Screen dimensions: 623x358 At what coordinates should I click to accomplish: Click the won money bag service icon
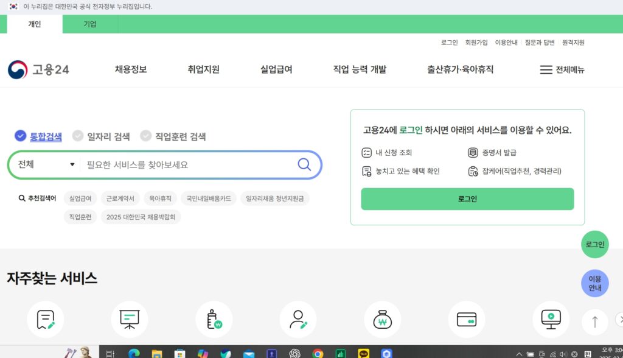[x=382, y=320]
